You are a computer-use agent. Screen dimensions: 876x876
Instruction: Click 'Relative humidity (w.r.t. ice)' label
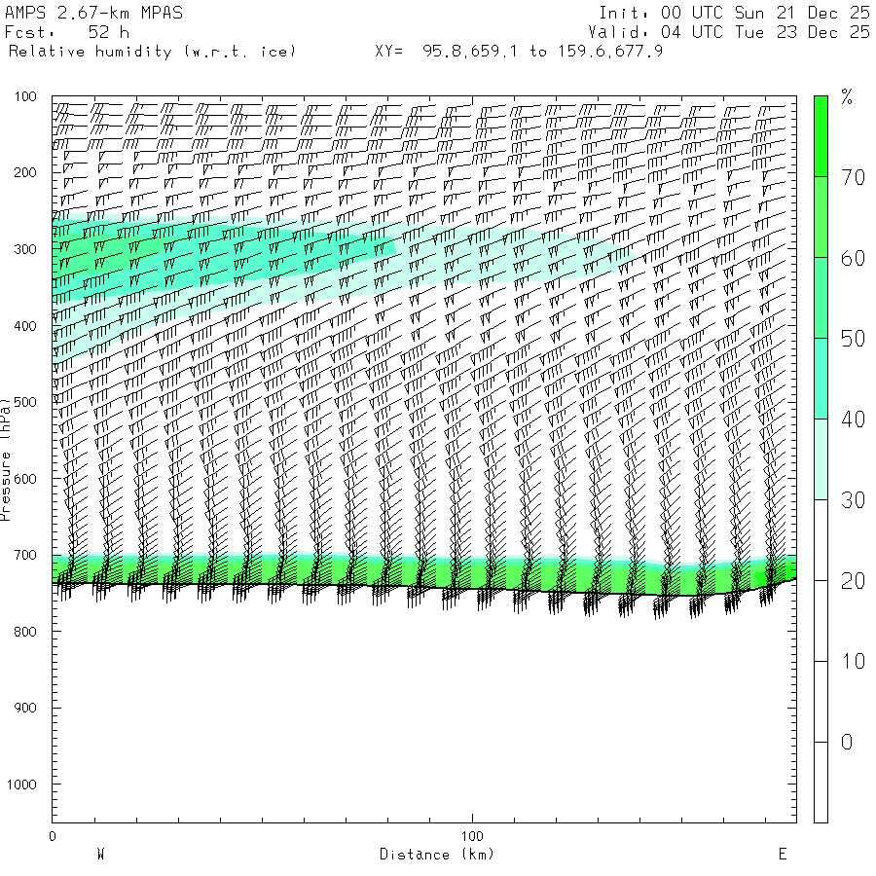click(x=152, y=52)
